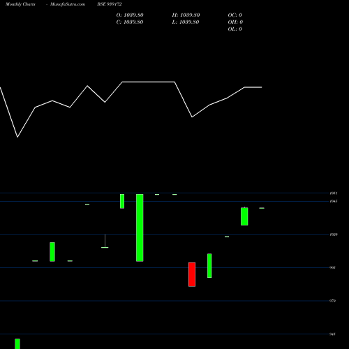The width and height of the screenshot is (349, 349).
Task: Click the OC: 0 readout
Action: [235, 15]
